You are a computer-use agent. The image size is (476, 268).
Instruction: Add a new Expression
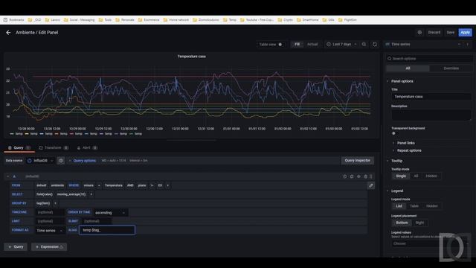pyautogui.click(x=49, y=246)
